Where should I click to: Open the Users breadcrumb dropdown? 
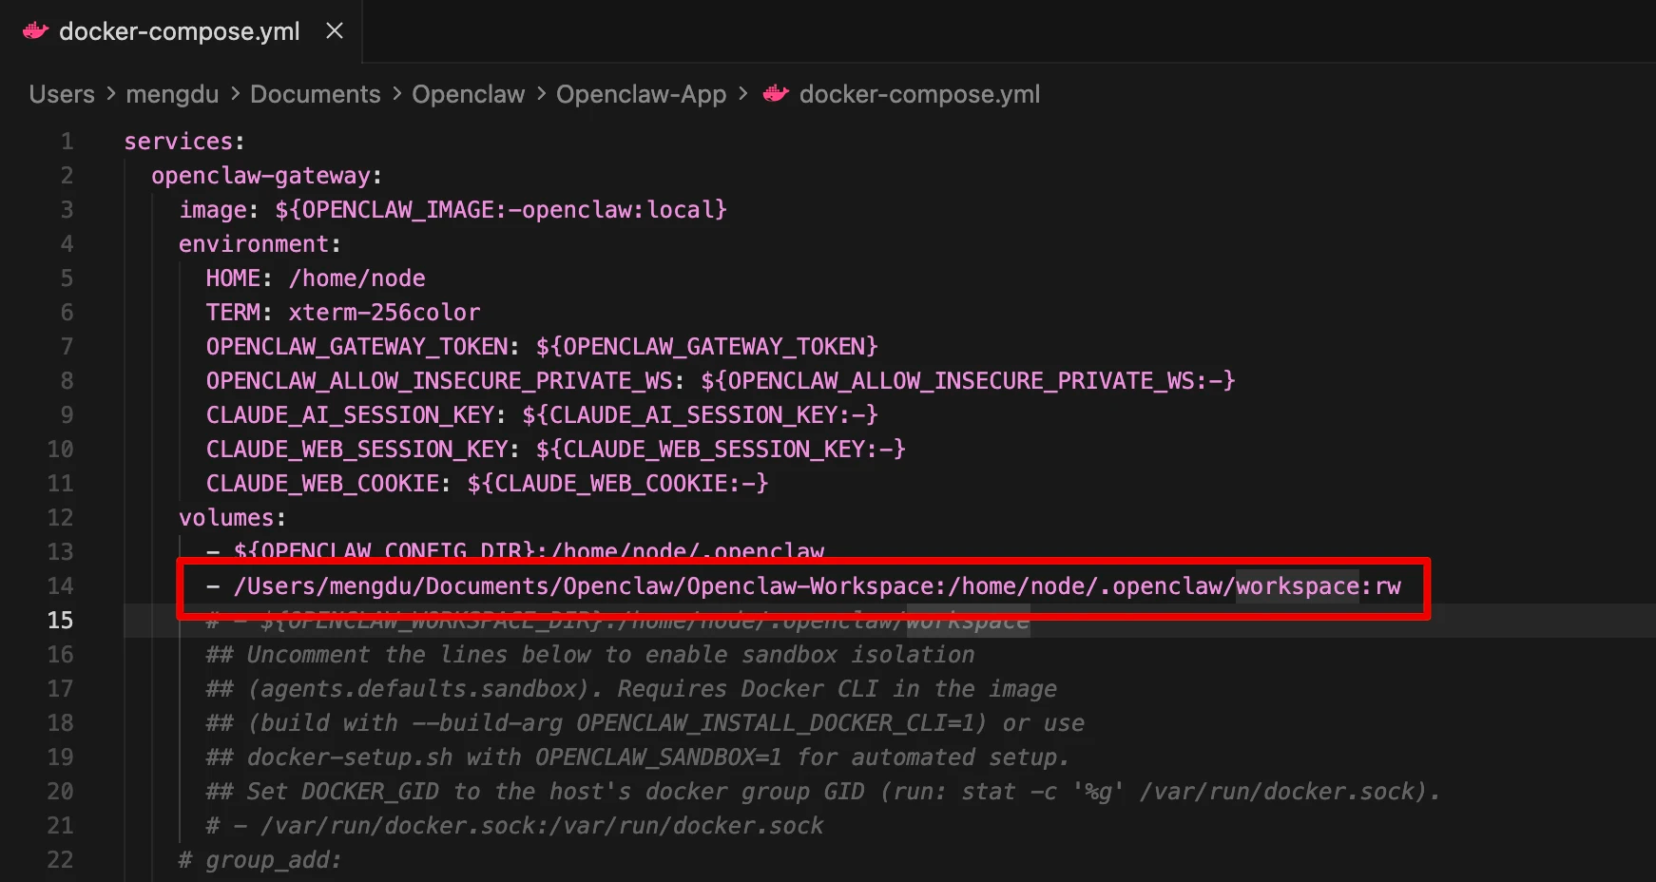click(x=62, y=94)
